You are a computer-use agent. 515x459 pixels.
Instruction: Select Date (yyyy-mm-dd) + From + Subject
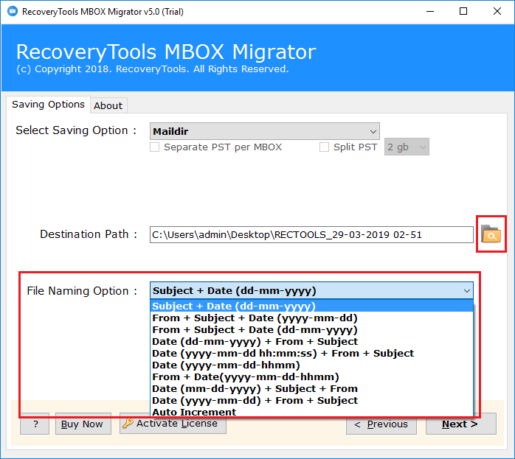pos(311,400)
